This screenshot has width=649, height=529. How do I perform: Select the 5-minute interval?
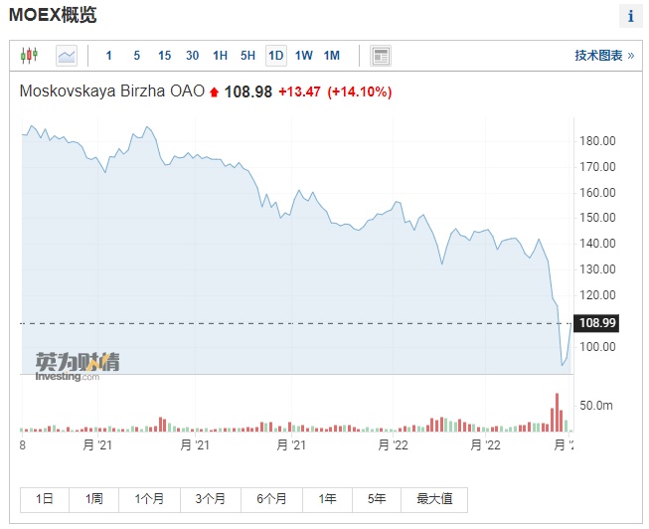[x=137, y=56]
